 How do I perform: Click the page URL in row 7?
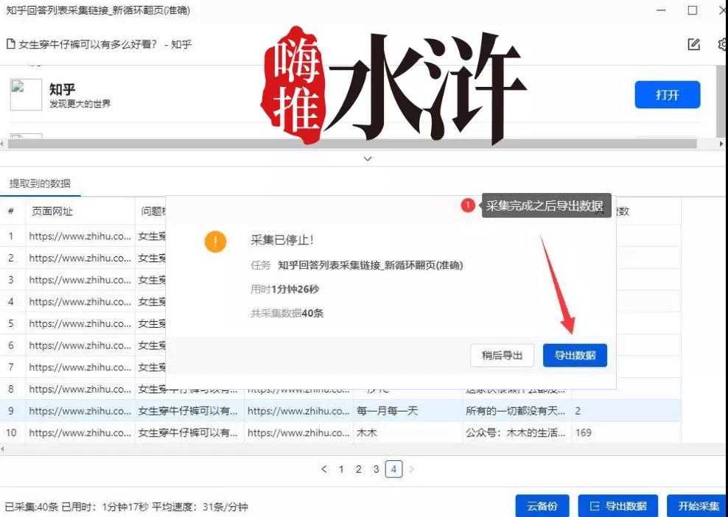click(x=80, y=367)
